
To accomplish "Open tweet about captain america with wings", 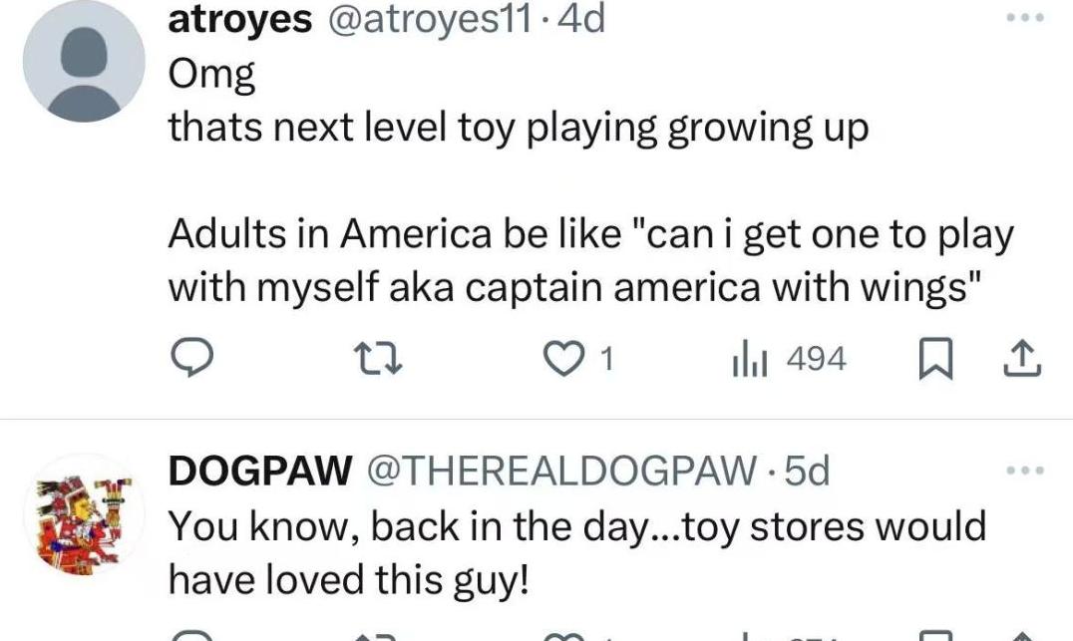I will 589,261.
